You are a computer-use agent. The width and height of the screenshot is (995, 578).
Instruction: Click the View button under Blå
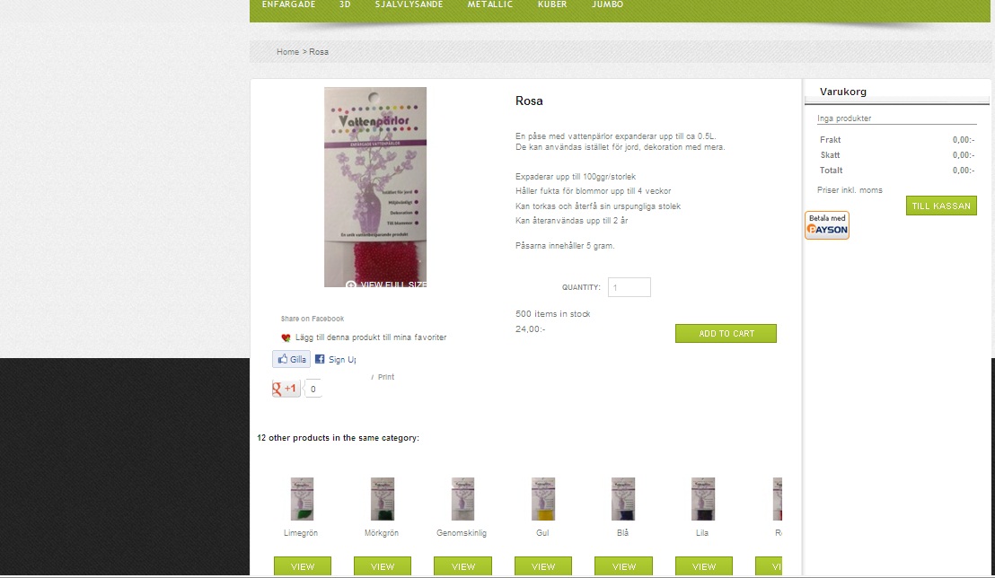(624, 566)
